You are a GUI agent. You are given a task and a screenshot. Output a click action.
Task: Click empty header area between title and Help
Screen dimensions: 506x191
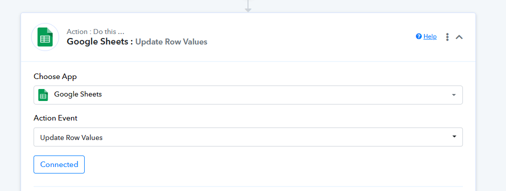(310, 37)
